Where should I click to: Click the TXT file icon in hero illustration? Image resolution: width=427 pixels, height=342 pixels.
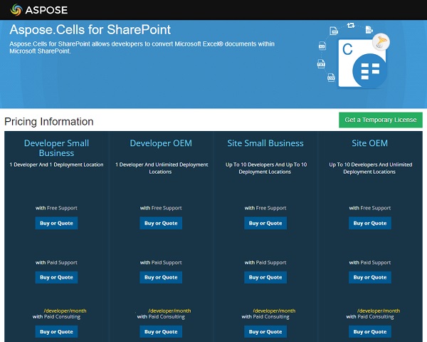coord(321,64)
